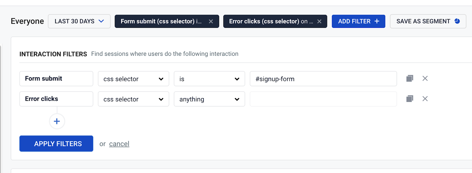Click the Everyone segment label
The width and height of the screenshot is (472, 173).
click(27, 21)
